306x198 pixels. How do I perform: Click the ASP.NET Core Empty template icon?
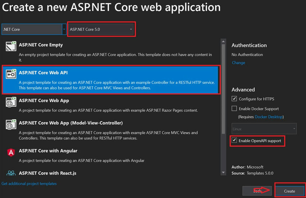point(11,46)
